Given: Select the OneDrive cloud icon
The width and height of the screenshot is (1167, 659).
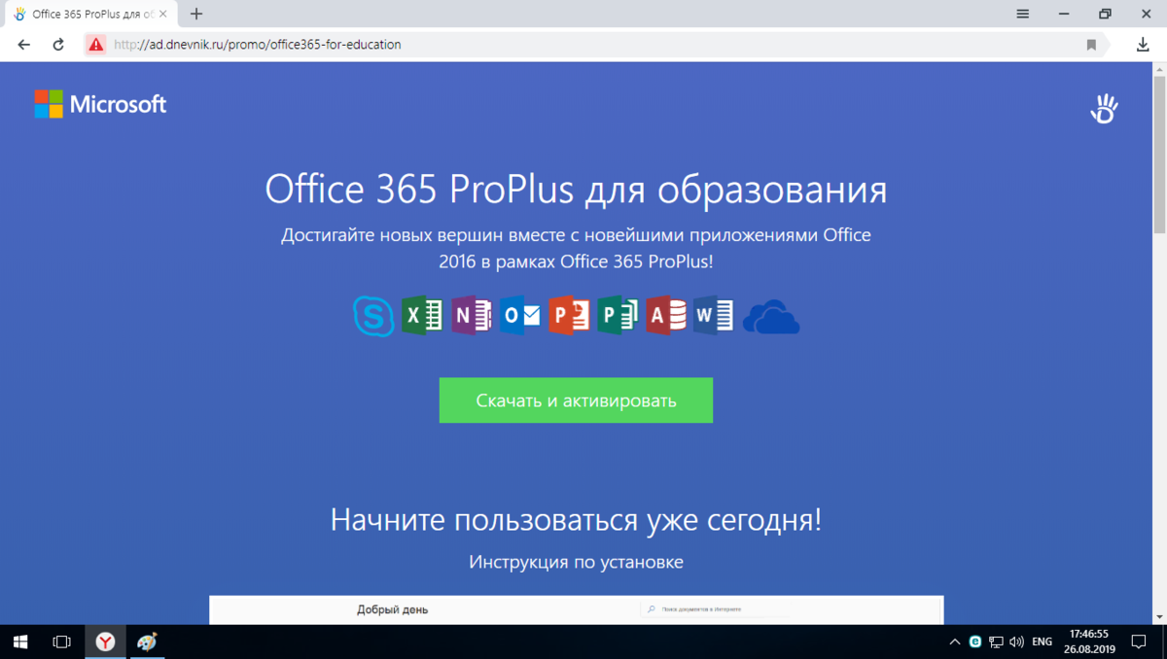Looking at the screenshot, I should (x=770, y=315).
